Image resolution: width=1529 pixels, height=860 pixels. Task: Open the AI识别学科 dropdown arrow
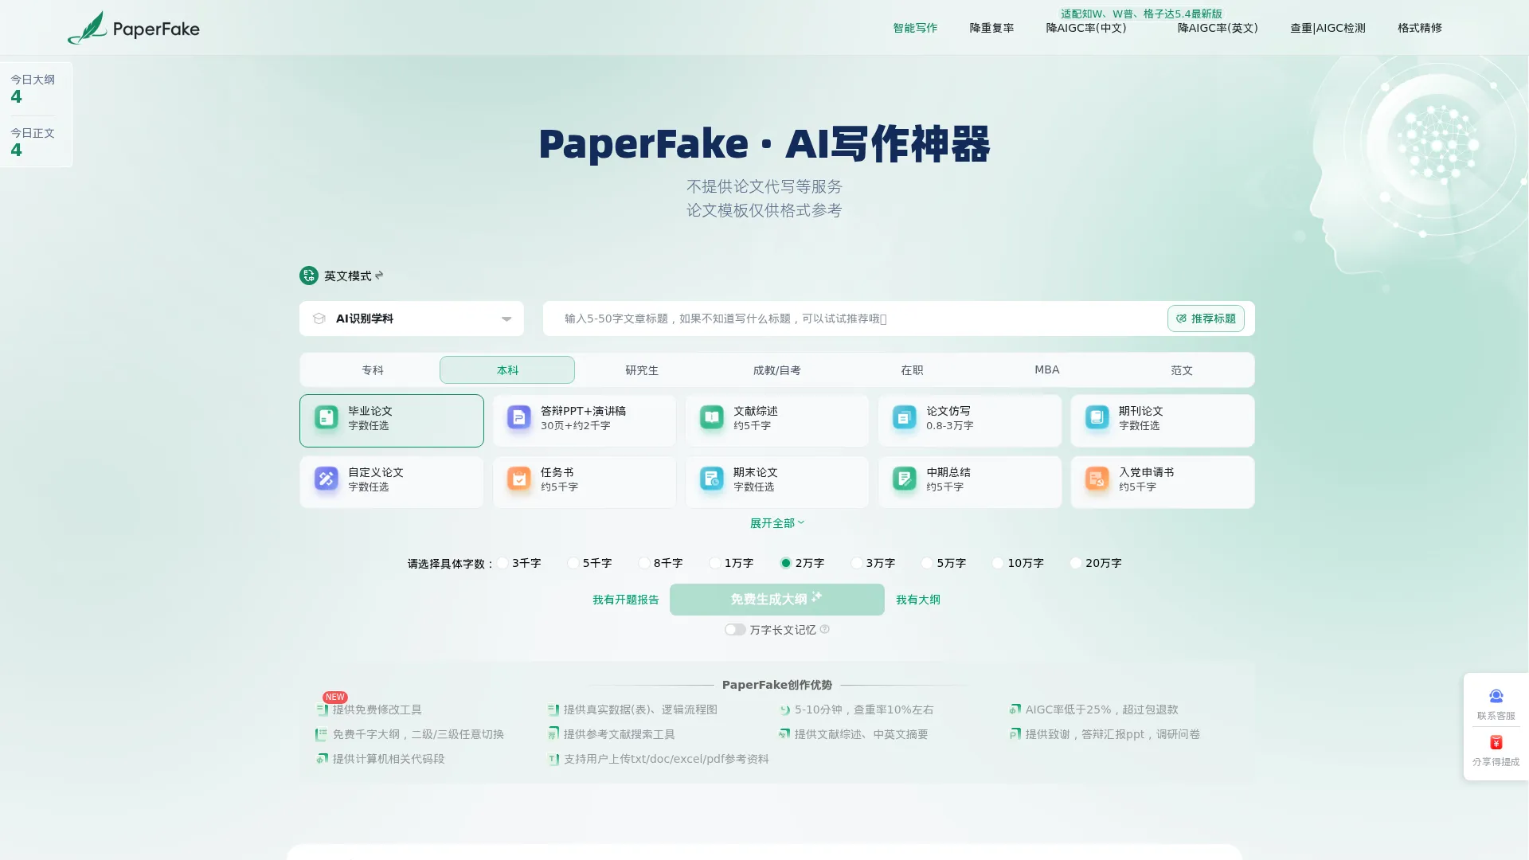tap(506, 319)
